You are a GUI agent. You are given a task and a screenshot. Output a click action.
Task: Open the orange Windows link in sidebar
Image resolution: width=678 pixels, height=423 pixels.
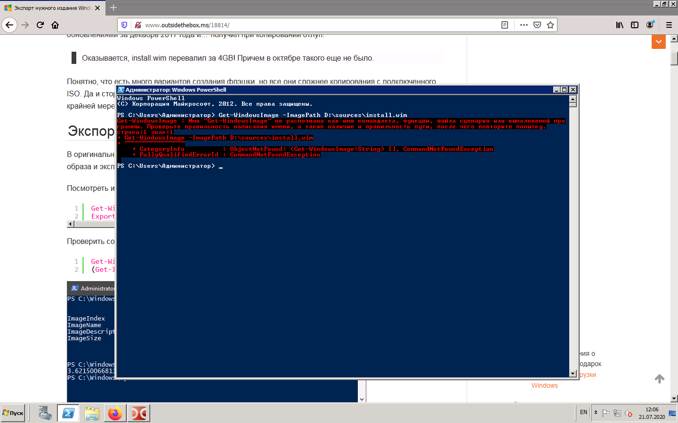click(544, 385)
